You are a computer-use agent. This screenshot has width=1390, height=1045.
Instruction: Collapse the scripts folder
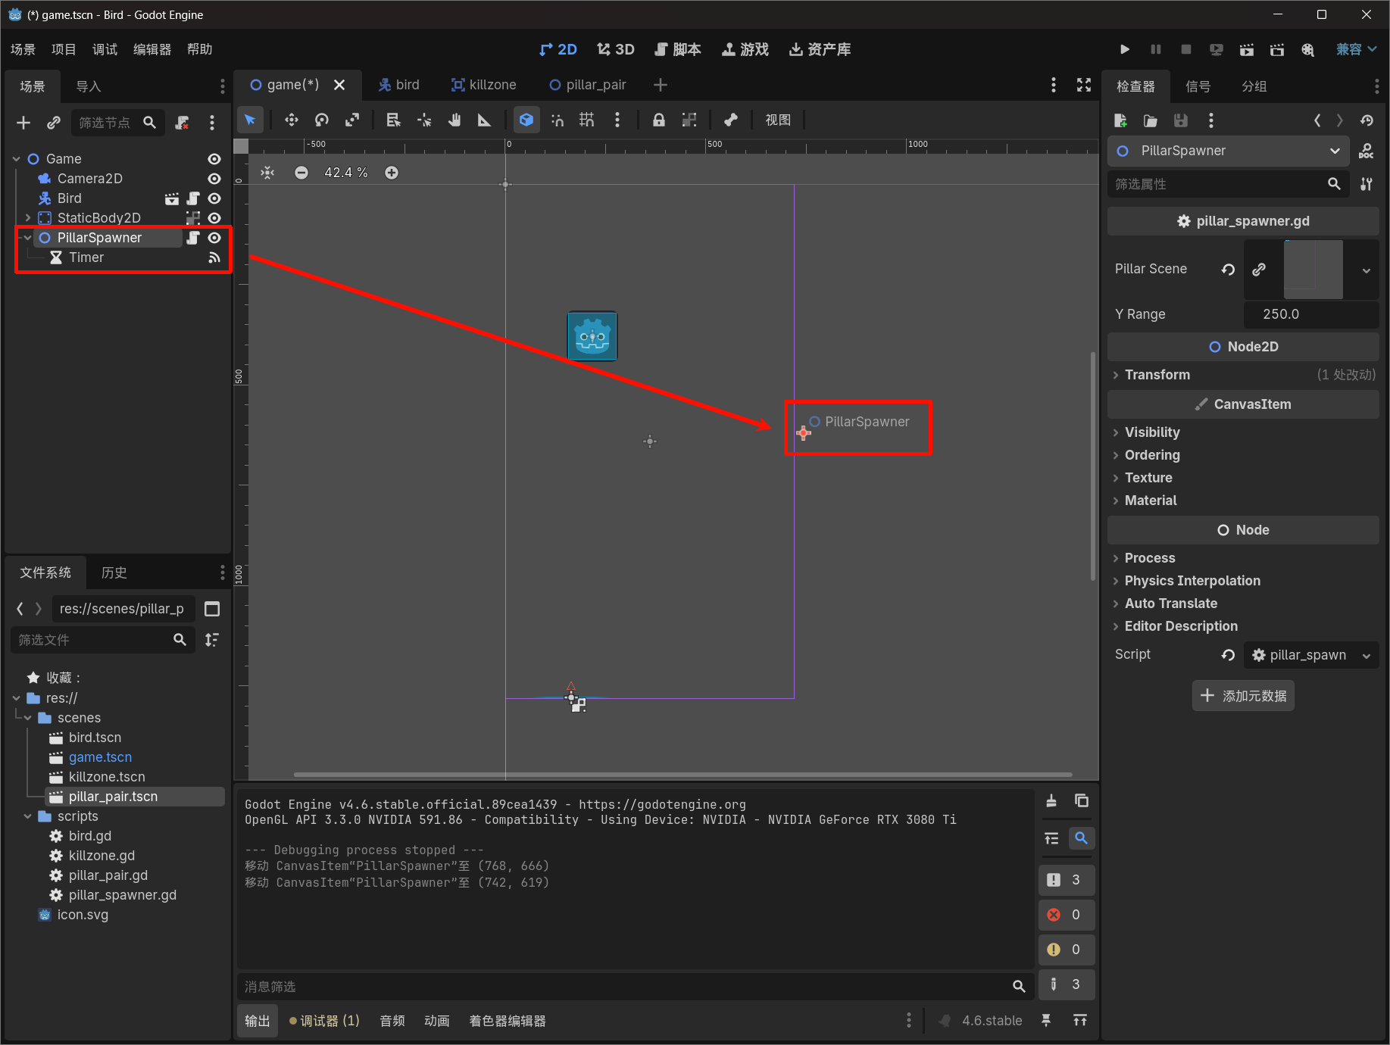(x=28, y=816)
